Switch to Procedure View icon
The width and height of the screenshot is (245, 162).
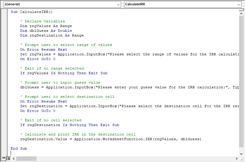[4, 158]
